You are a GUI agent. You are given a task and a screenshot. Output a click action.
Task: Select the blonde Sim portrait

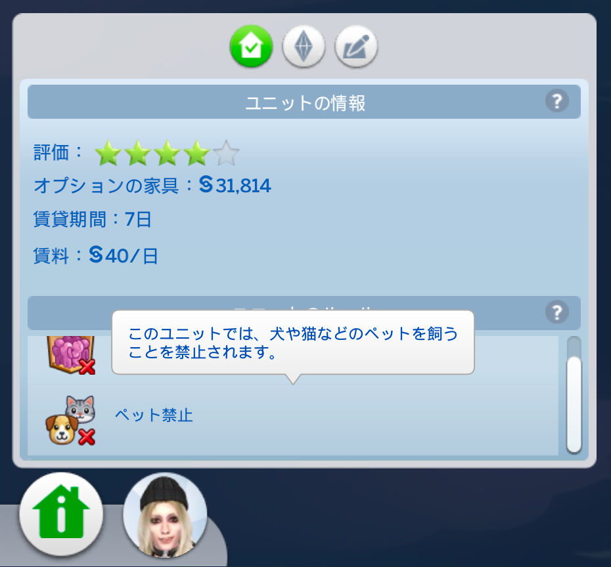point(165,514)
